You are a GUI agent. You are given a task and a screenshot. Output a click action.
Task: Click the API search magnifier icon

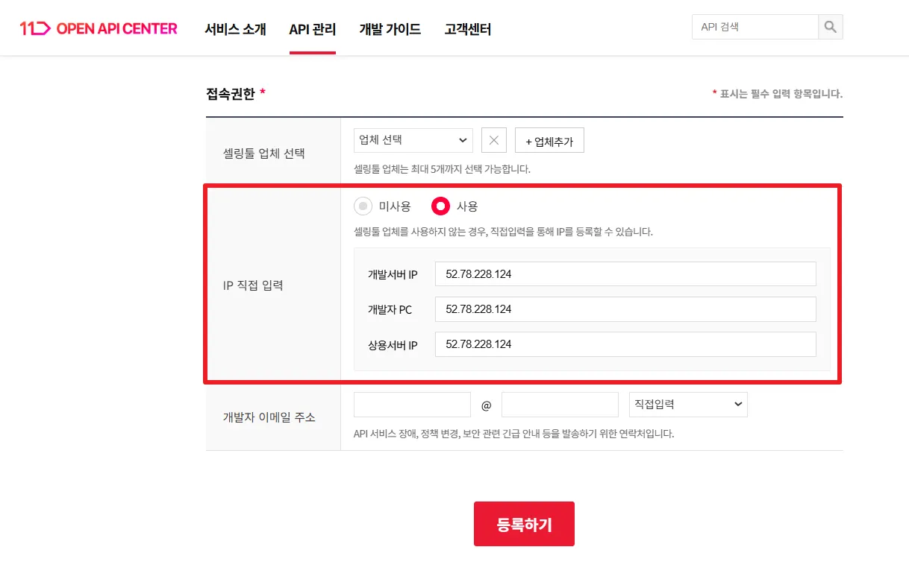pyautogui.click(x=830, y=28)
